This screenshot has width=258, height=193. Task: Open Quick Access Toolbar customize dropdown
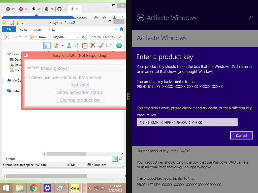[x=22, y=23]
